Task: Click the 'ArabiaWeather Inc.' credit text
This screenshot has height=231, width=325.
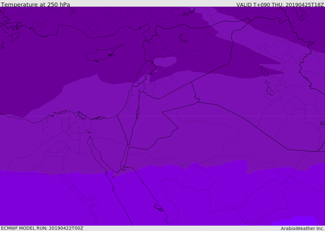Action: click(302, 228)
